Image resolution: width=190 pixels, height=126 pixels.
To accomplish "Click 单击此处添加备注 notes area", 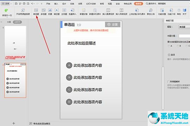I will tap(42, 124).
